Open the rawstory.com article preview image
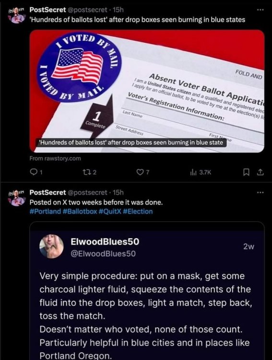 147,91
